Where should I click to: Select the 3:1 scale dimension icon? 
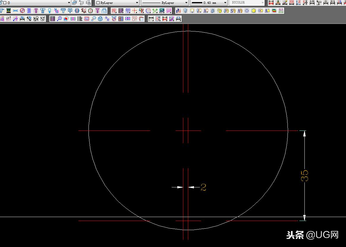coord(333,3)
